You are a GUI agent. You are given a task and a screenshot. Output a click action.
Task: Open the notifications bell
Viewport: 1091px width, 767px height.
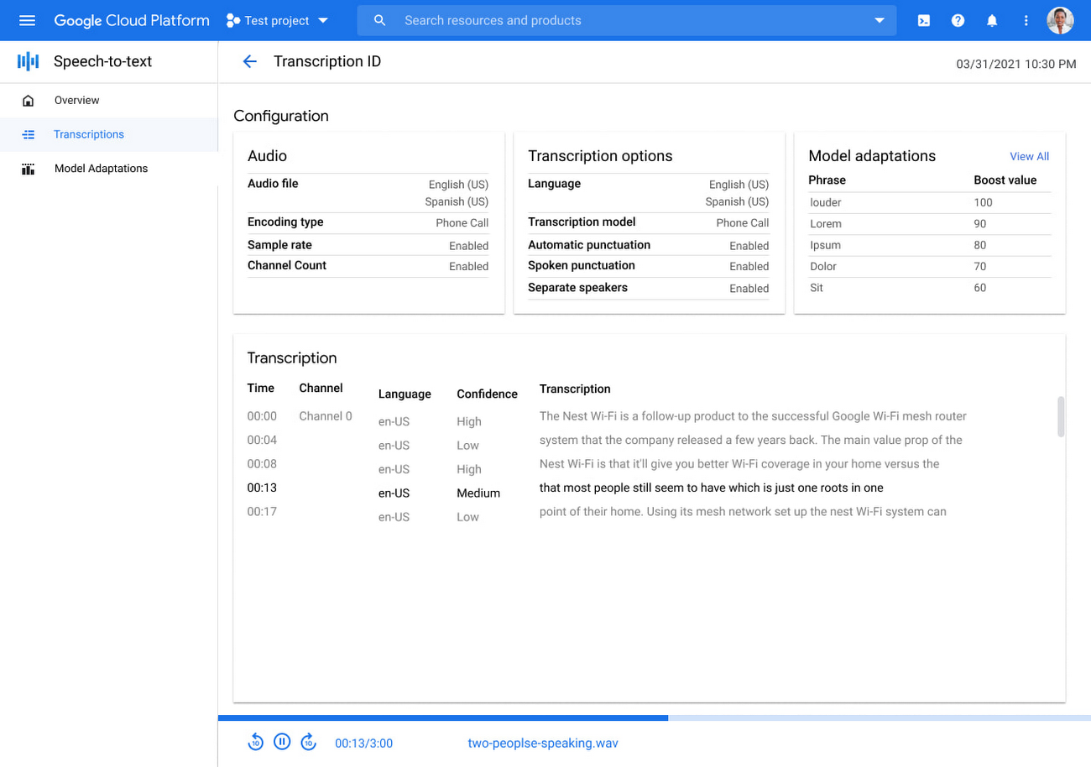point(991,20)
